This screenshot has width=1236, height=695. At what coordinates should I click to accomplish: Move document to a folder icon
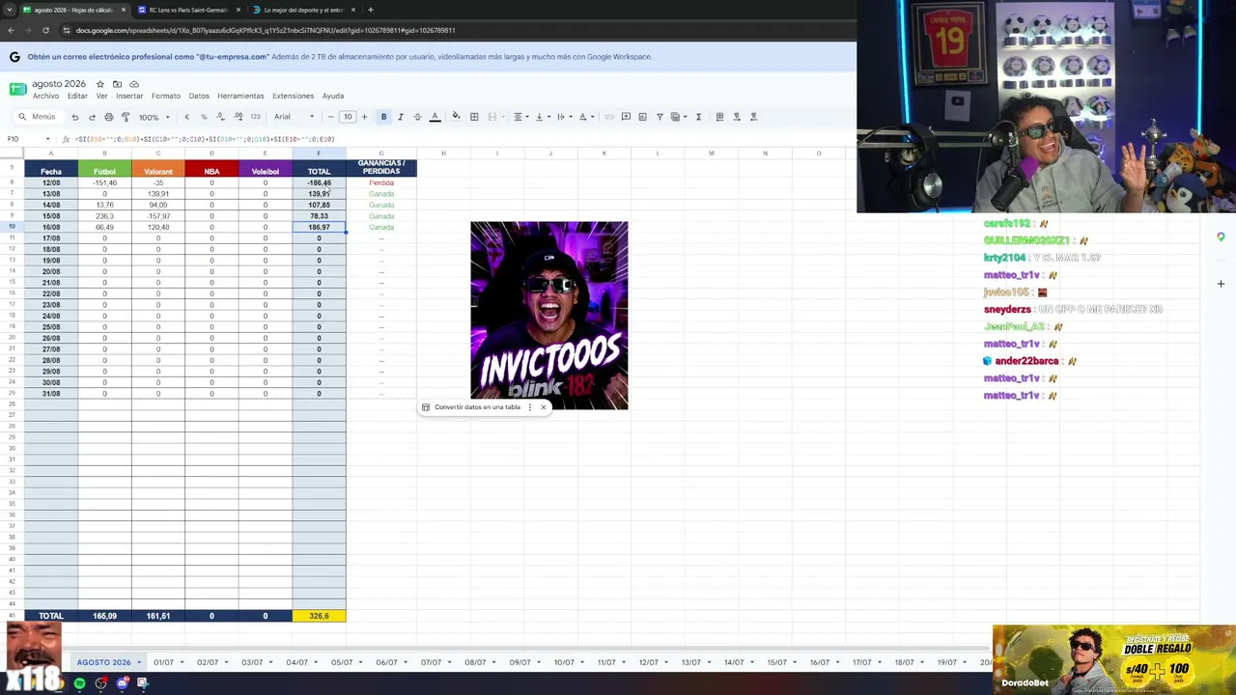click(x=117, y=84)
